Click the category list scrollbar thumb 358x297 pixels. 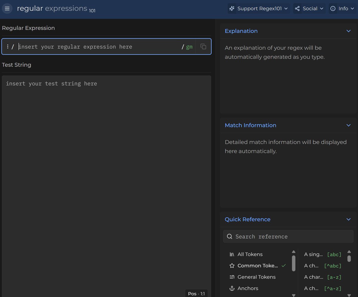point(294,263)
